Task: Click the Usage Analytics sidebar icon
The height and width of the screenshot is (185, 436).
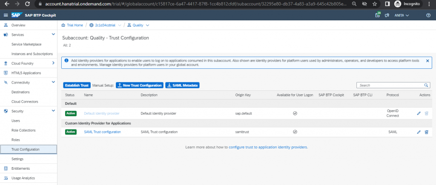Action: tap(6, 178)
